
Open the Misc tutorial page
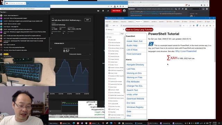129,116
